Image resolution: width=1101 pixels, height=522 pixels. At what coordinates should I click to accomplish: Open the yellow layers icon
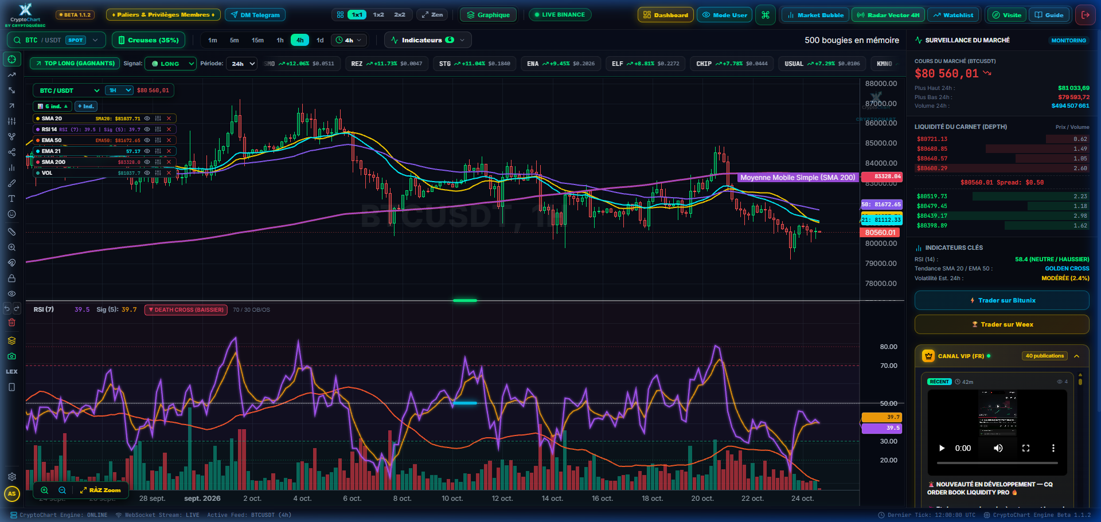click(x=11, y=340)
